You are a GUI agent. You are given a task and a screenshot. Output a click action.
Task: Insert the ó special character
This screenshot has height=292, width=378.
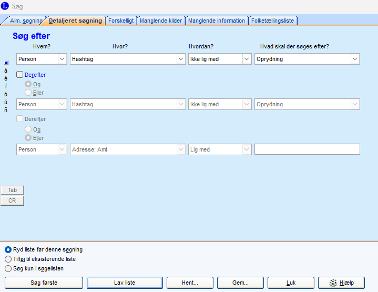coord(6,94)
